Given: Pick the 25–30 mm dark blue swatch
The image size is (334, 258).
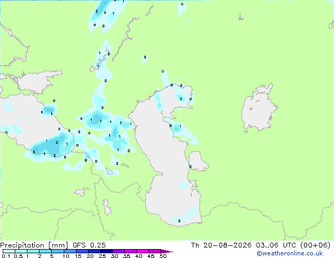Looking at the screenshot, I should 106,251.
